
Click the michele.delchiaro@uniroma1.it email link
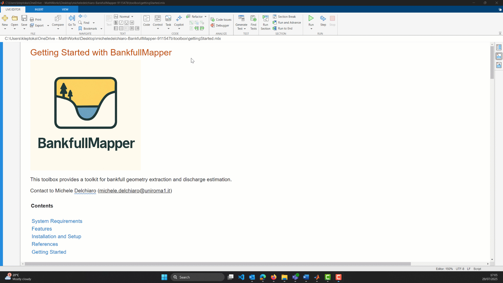coord(135,191)
